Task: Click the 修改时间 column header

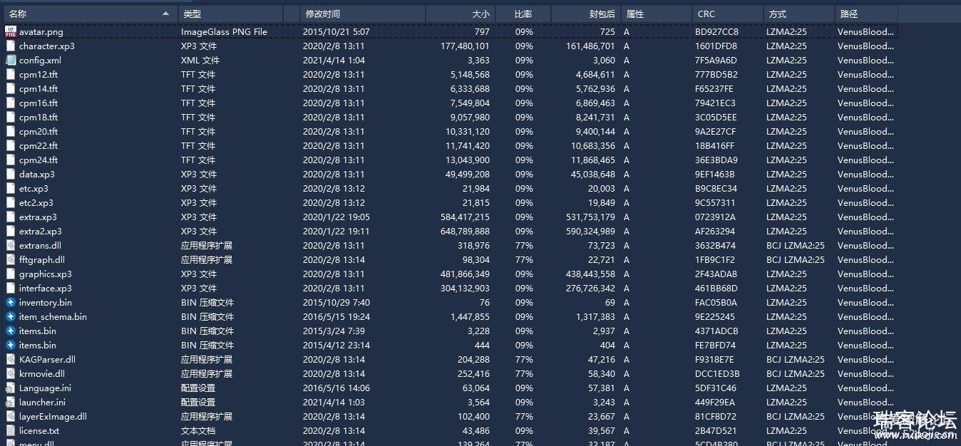Action: pyautogui.click(x=364, y=14)
